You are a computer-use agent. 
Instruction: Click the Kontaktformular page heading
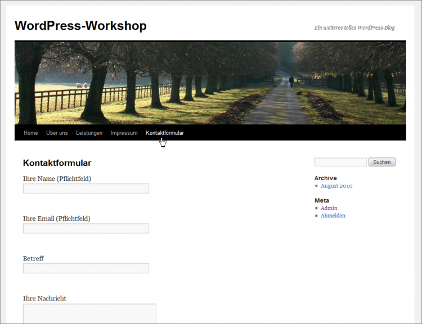point(57,163)
